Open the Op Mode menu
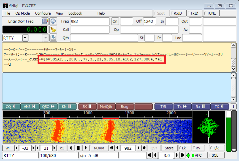 (22, 13)
